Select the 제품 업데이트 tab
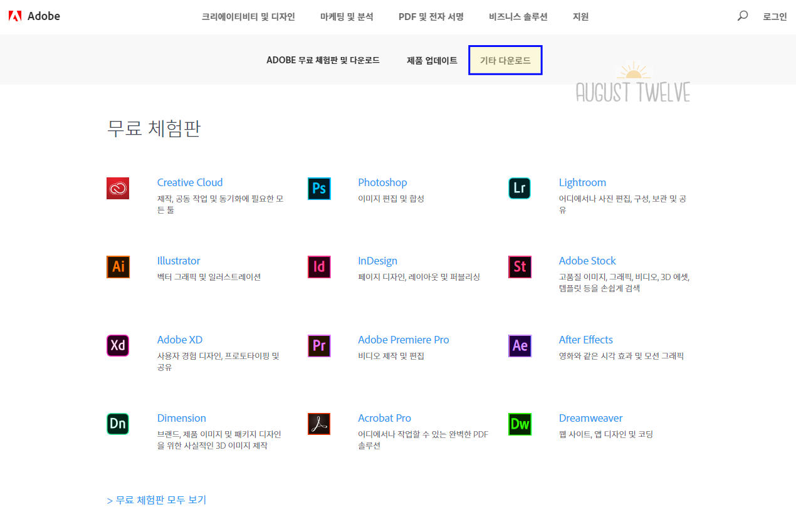The width and height of the screenshot is (796, 522). 432,60
